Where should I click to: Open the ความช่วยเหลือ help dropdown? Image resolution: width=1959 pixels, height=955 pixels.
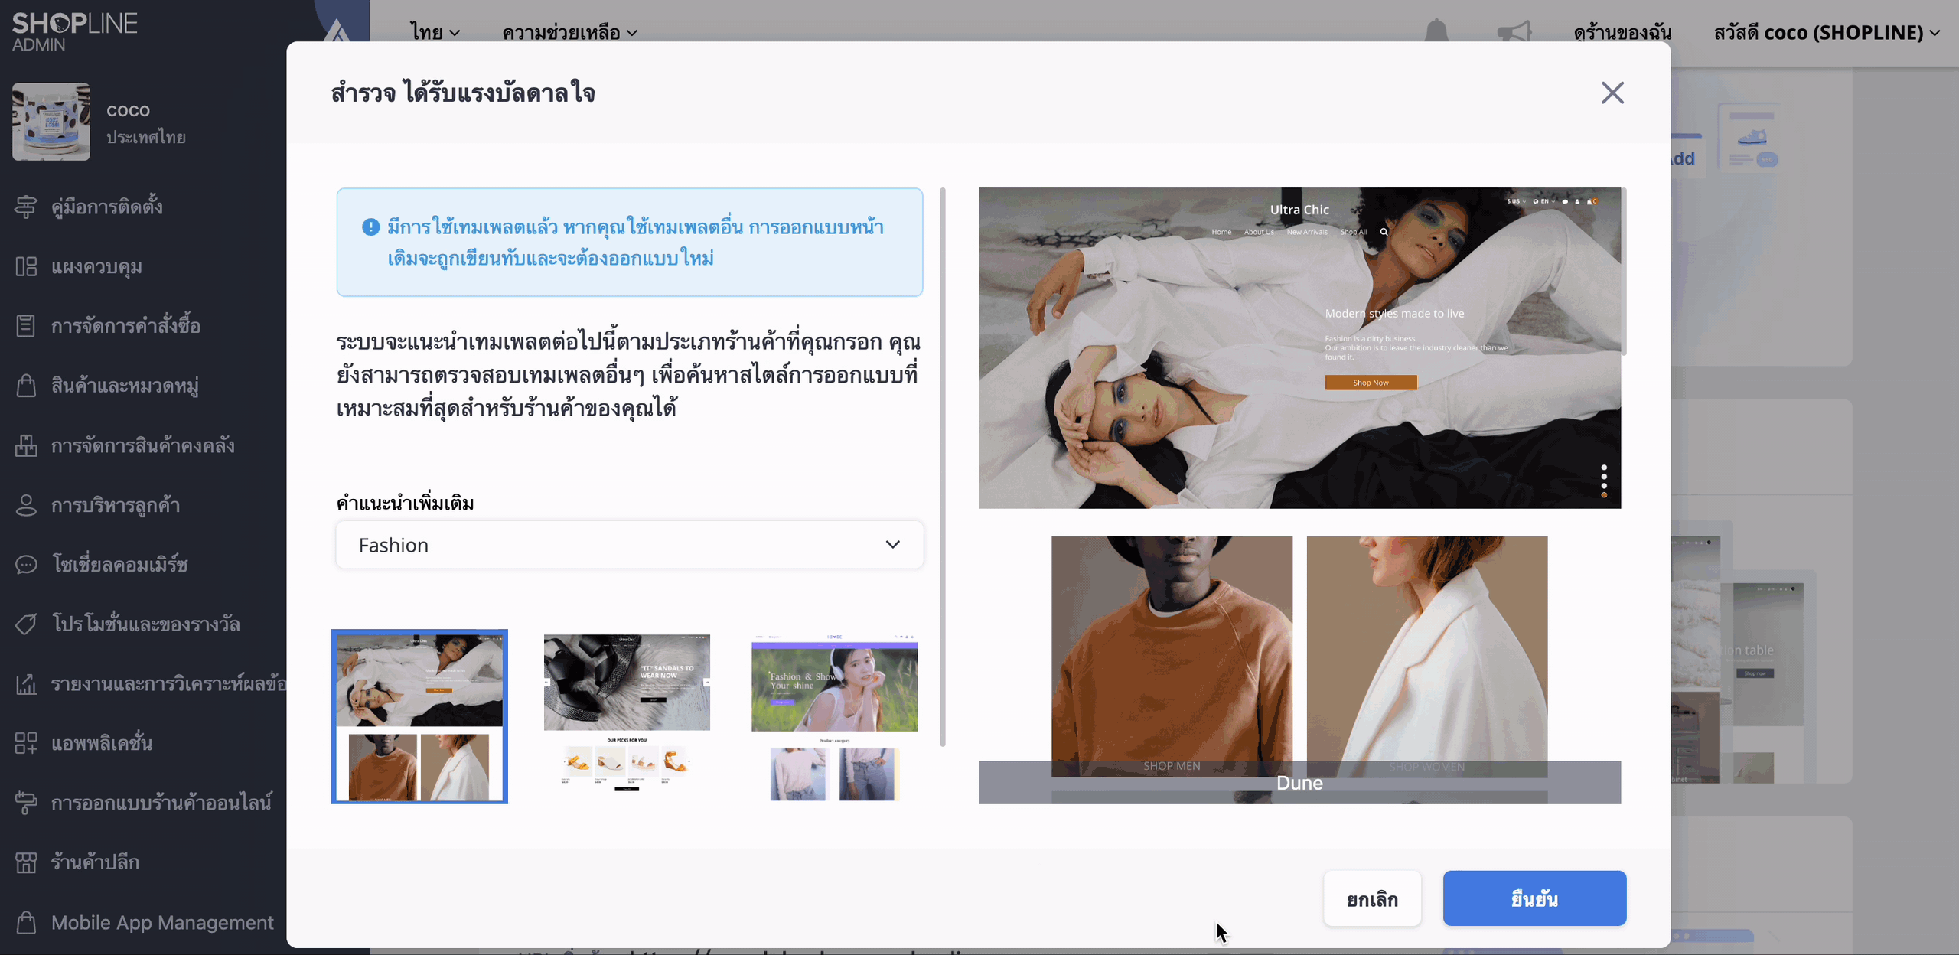point(569,32)
